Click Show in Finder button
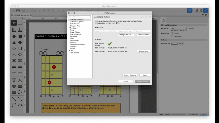This screenshot has width=219, height=123. 143,35
